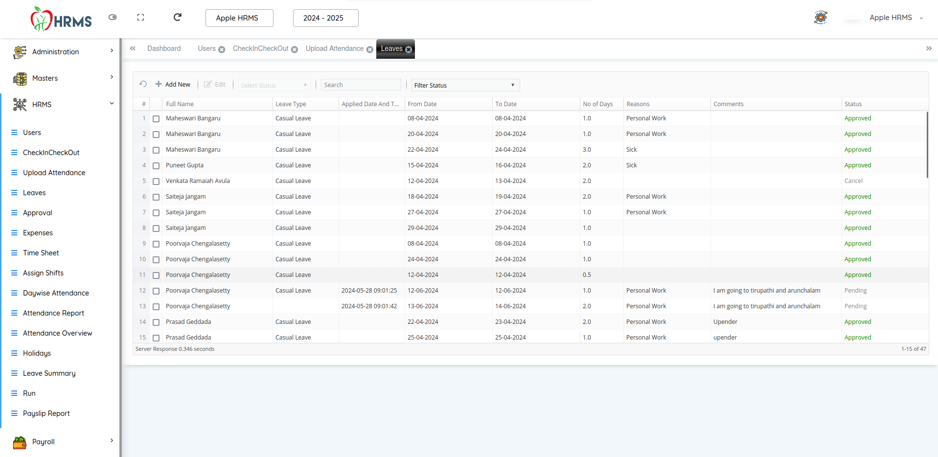Screen dimensions: 938x457
Task: Open the Select Status dropdown
Action: (275, 85)
